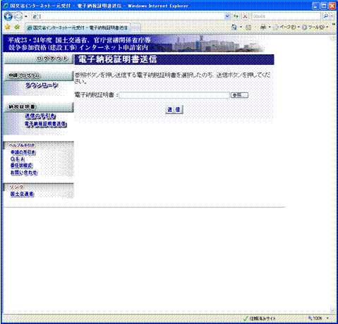Click the browser Forward arrow button
The height and width of the screenshot is (324, 338).
coord(18,16)
